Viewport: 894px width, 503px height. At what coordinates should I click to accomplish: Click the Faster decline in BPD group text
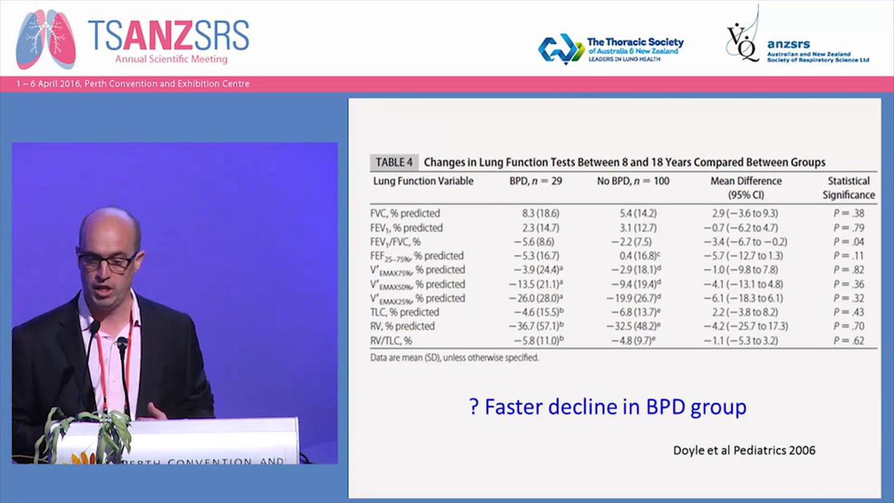click(x=607, y=407)
